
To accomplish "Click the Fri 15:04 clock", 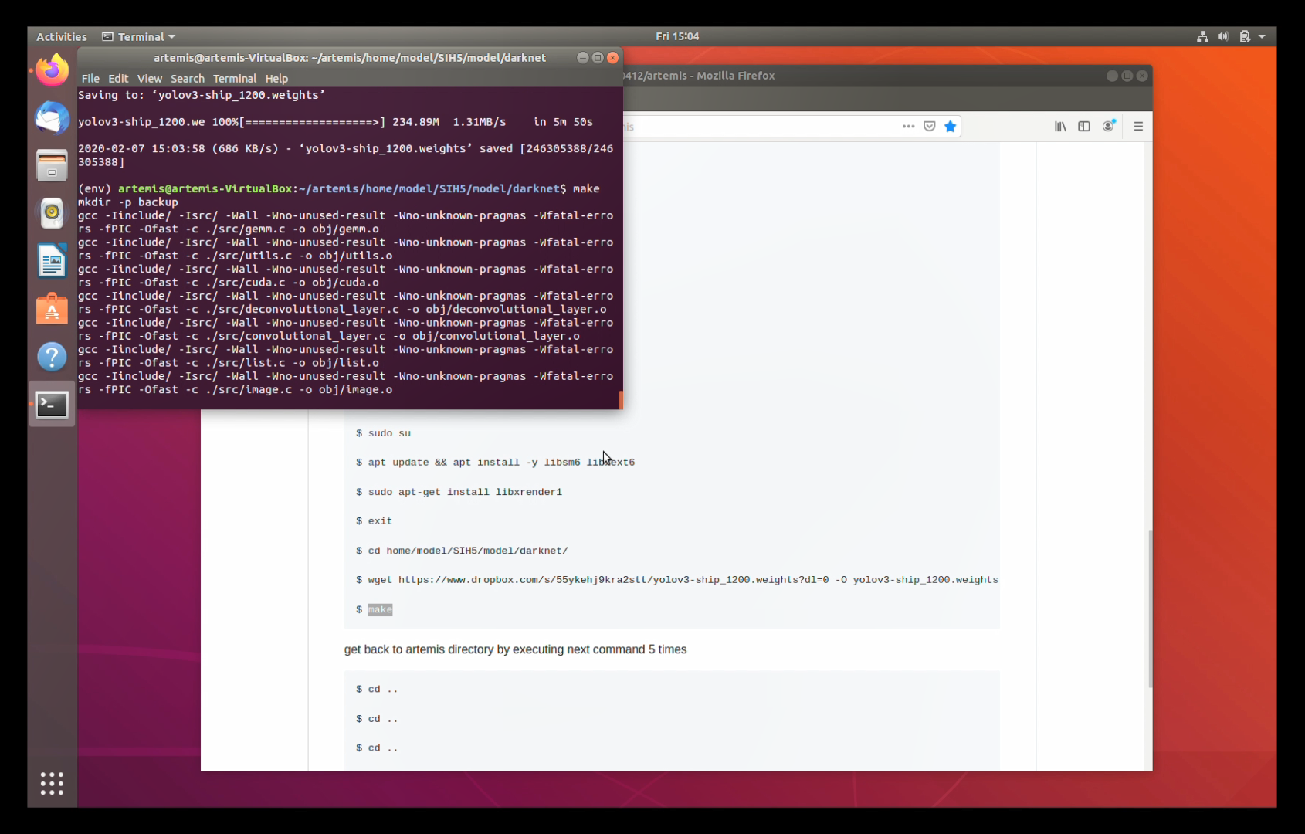I will click(677, 36).
